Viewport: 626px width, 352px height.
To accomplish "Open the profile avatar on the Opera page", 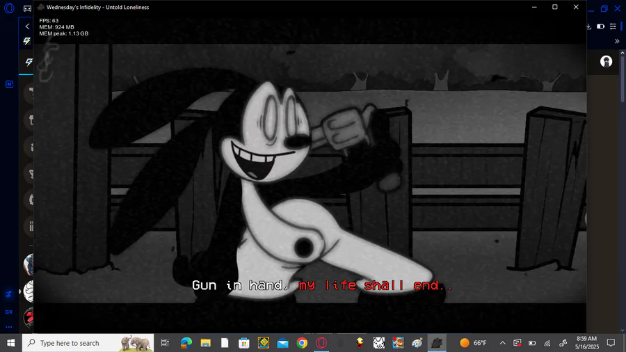I will [606, 61].
